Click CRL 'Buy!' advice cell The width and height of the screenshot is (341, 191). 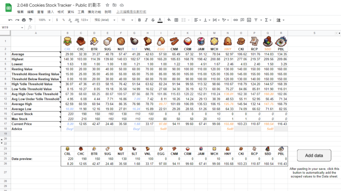click(x=67, y=129)
